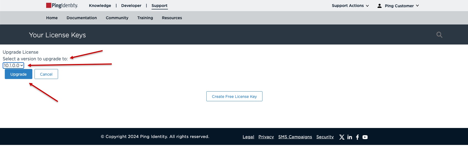This screenshot has width=468, height=148.
Task: Open the search magnifier icon
Action: 439,35
